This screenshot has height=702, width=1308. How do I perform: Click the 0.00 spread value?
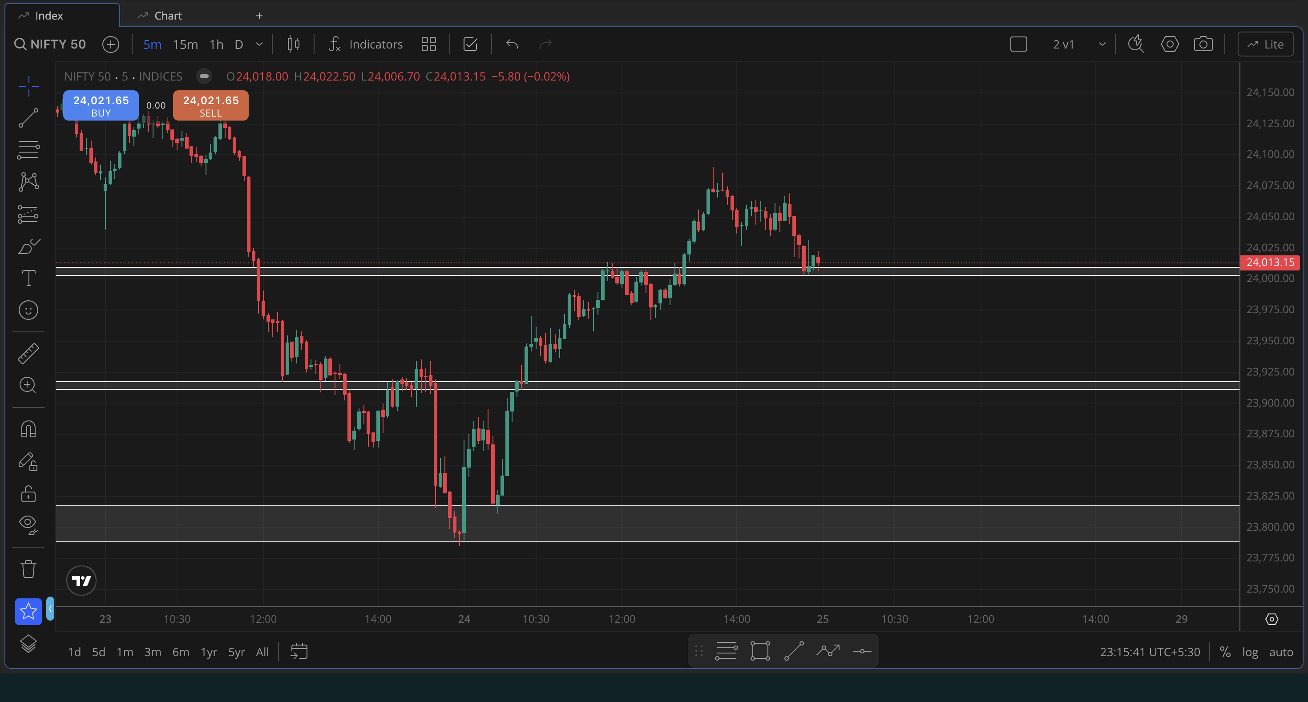(x=156, y=105)
